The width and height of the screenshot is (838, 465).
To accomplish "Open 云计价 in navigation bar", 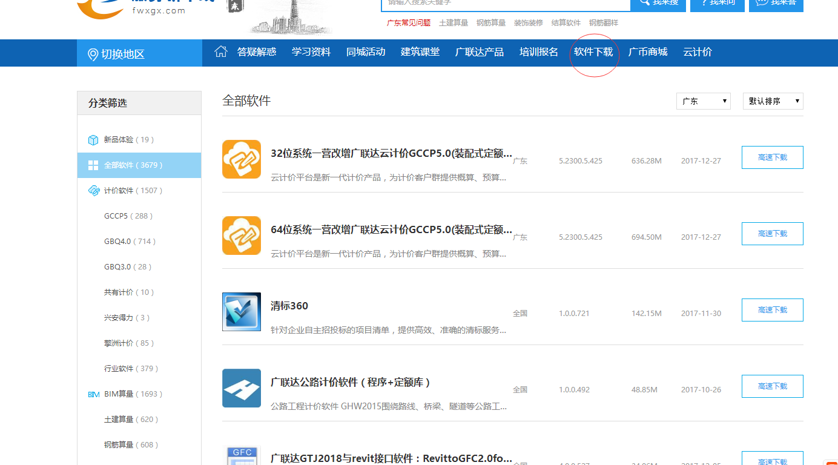I will (x=698, y=52).
